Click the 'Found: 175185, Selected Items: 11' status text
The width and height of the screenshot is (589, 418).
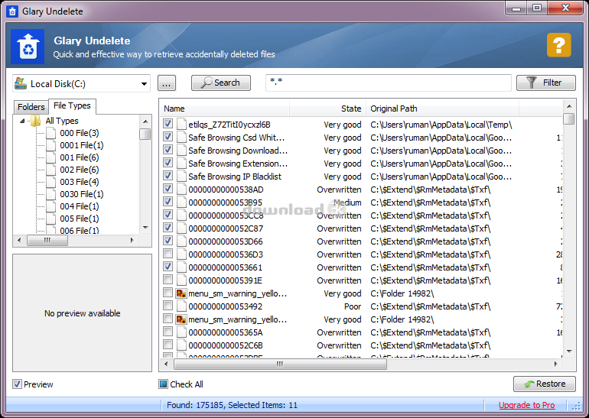[232, 405]
